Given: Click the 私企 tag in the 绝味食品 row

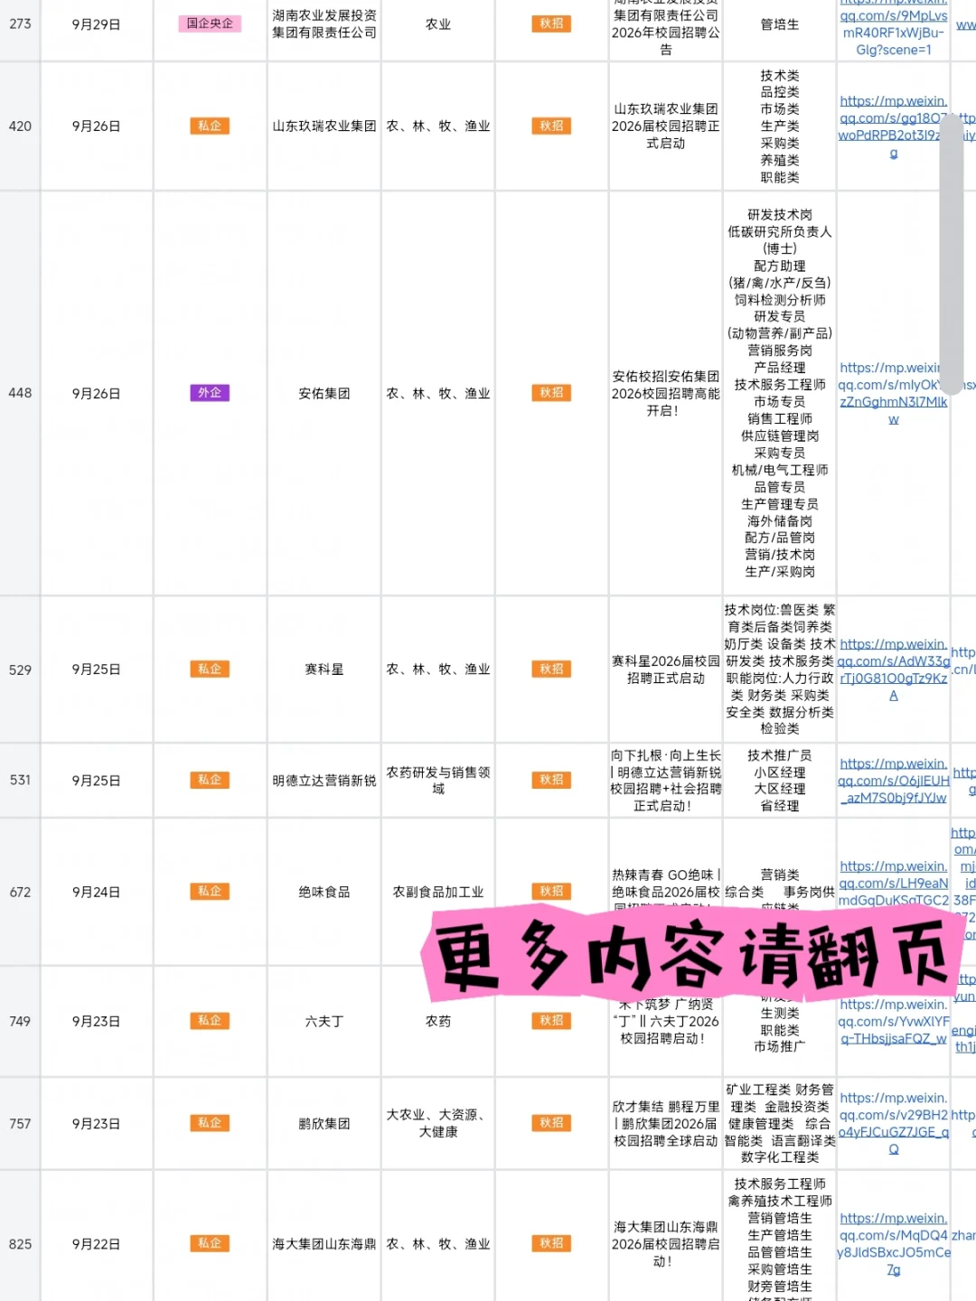Looking at the screenshot, I should coord(210,891).
